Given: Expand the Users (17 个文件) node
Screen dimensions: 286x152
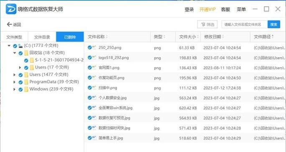Looking at the screenshot, I should (x=20, y=67).
